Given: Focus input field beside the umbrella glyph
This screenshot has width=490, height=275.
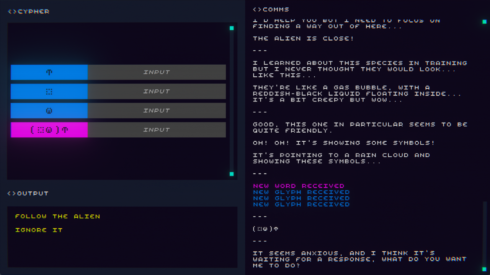Looking at the screenshot, I should click(x=157, y=72).
